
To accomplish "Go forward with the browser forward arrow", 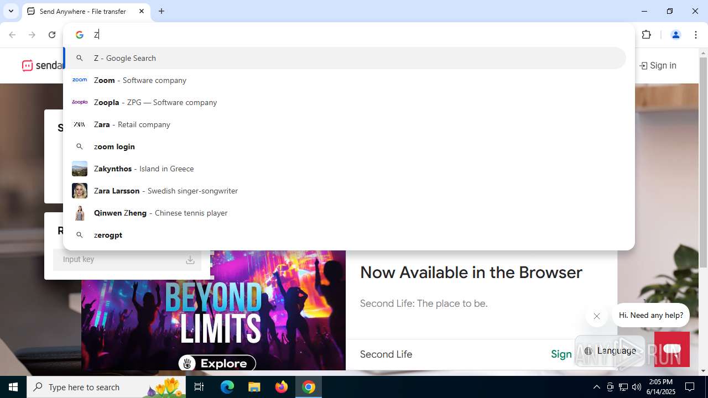I will click(32, 35).
